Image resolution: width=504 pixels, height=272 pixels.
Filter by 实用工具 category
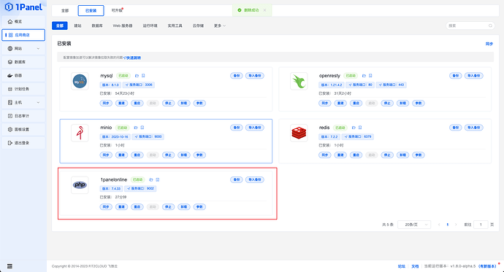(x=175, y=26)
